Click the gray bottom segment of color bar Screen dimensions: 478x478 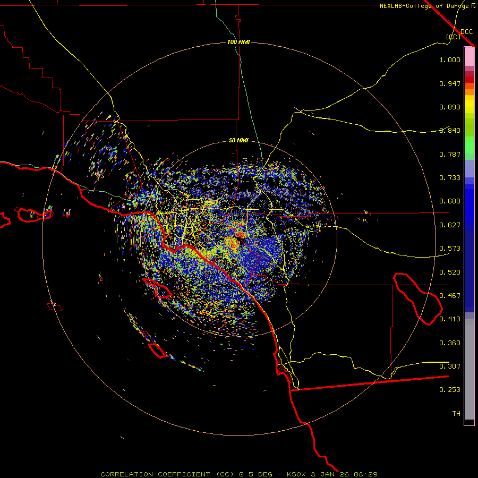click(x=469, y=369)
